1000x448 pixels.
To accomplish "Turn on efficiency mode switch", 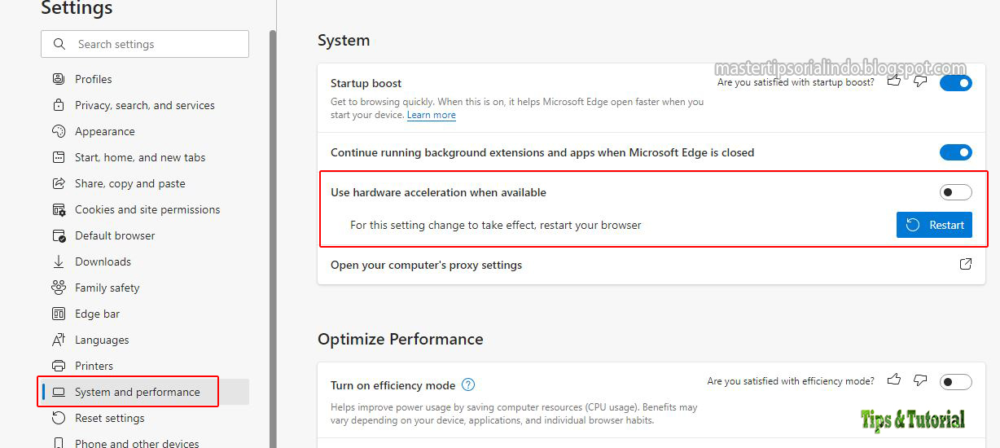I will pos(955,382).
